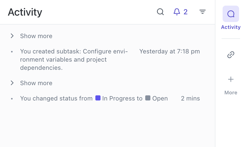Expand the first Show more chevron
This screenshot has height=147, width=246.
[x=12, y=36]
